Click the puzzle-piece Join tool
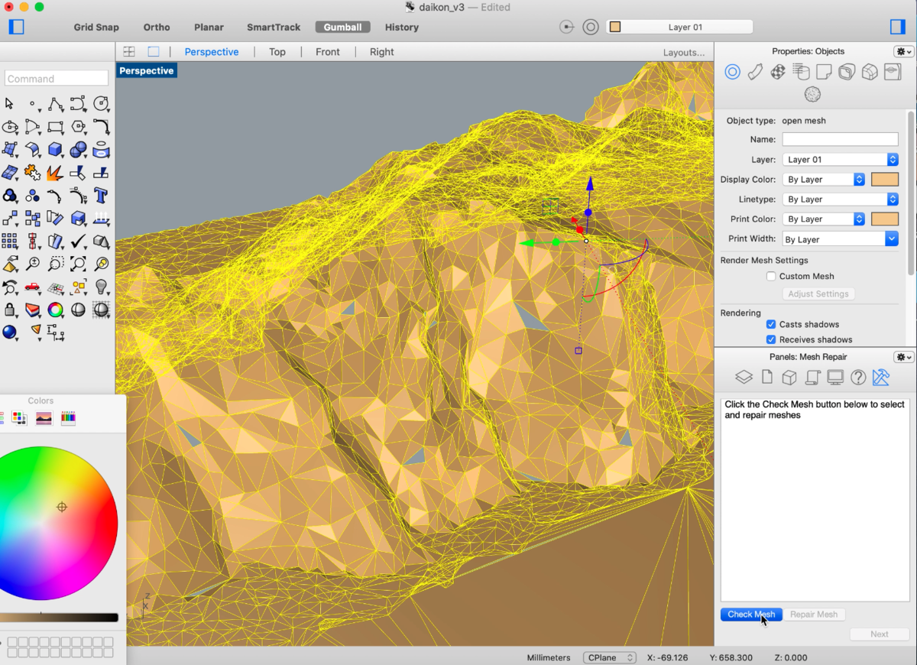 pos(32,173)
